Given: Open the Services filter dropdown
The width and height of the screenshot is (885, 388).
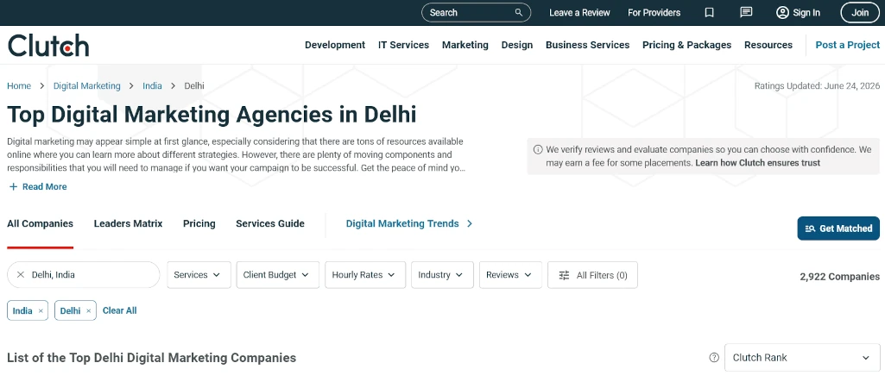Looking at the screenshot, I should [x=199, y=275].
